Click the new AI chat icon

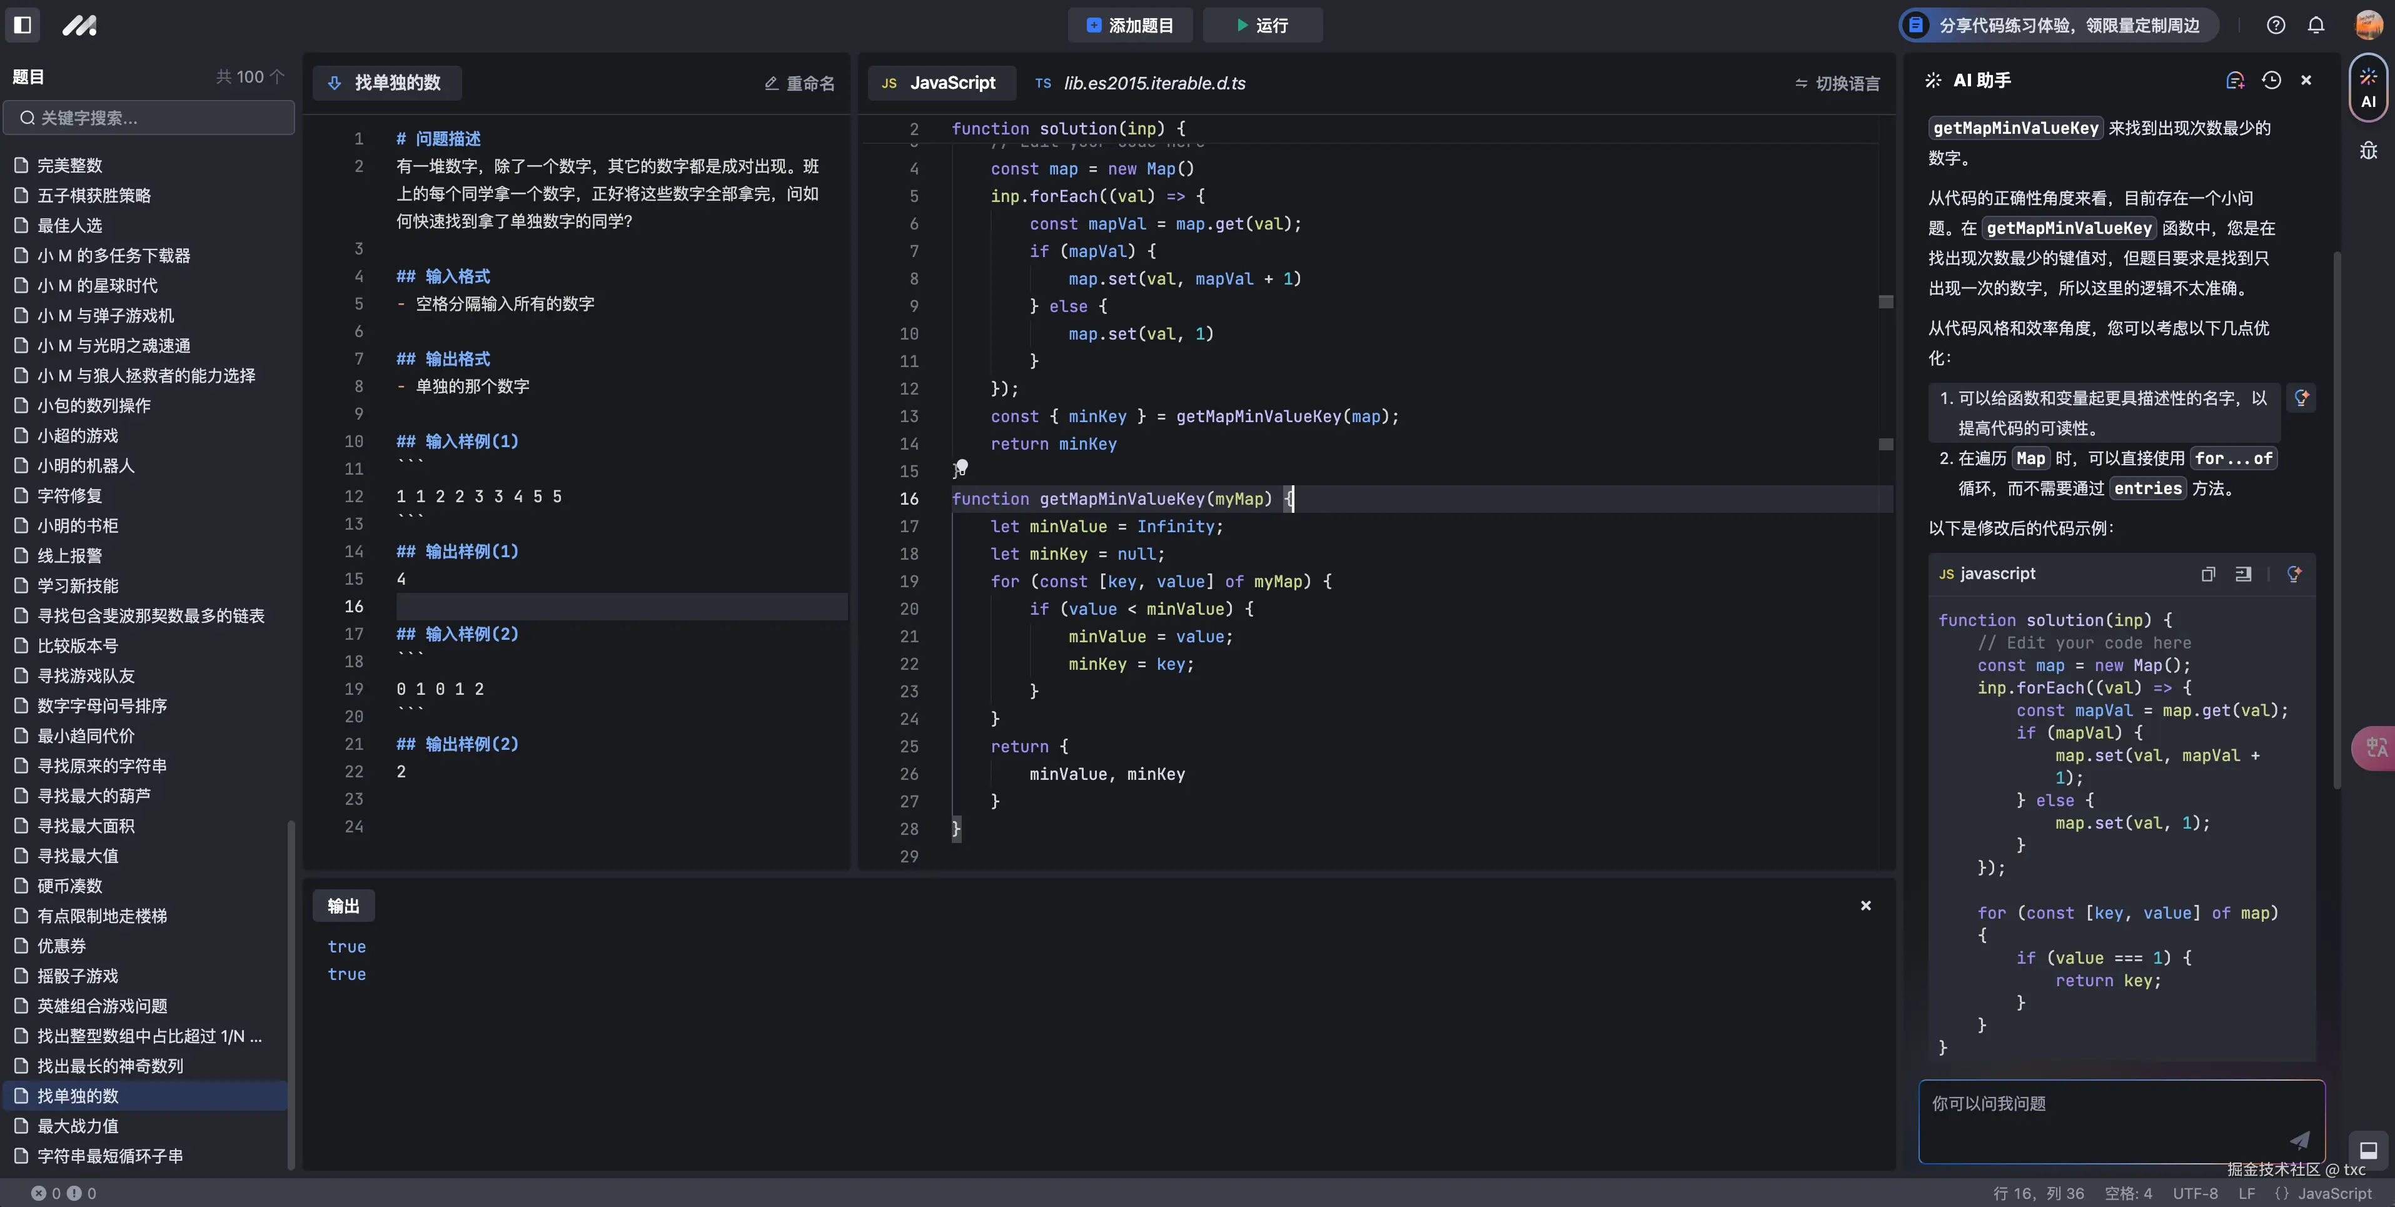pyautogui.click(x=2235, y=81)
